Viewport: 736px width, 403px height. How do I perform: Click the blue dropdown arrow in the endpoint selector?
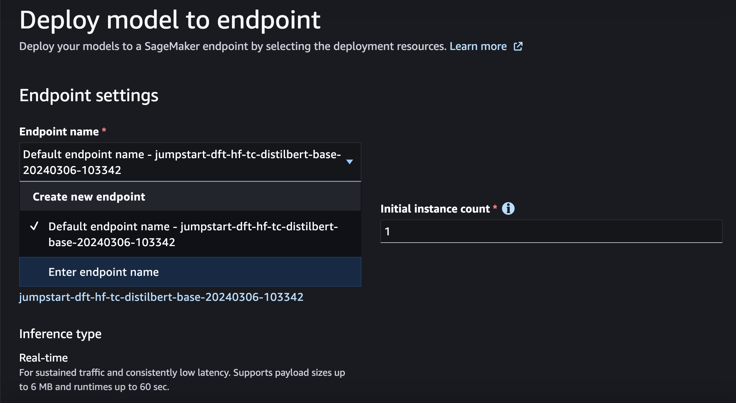coord(349,162)
